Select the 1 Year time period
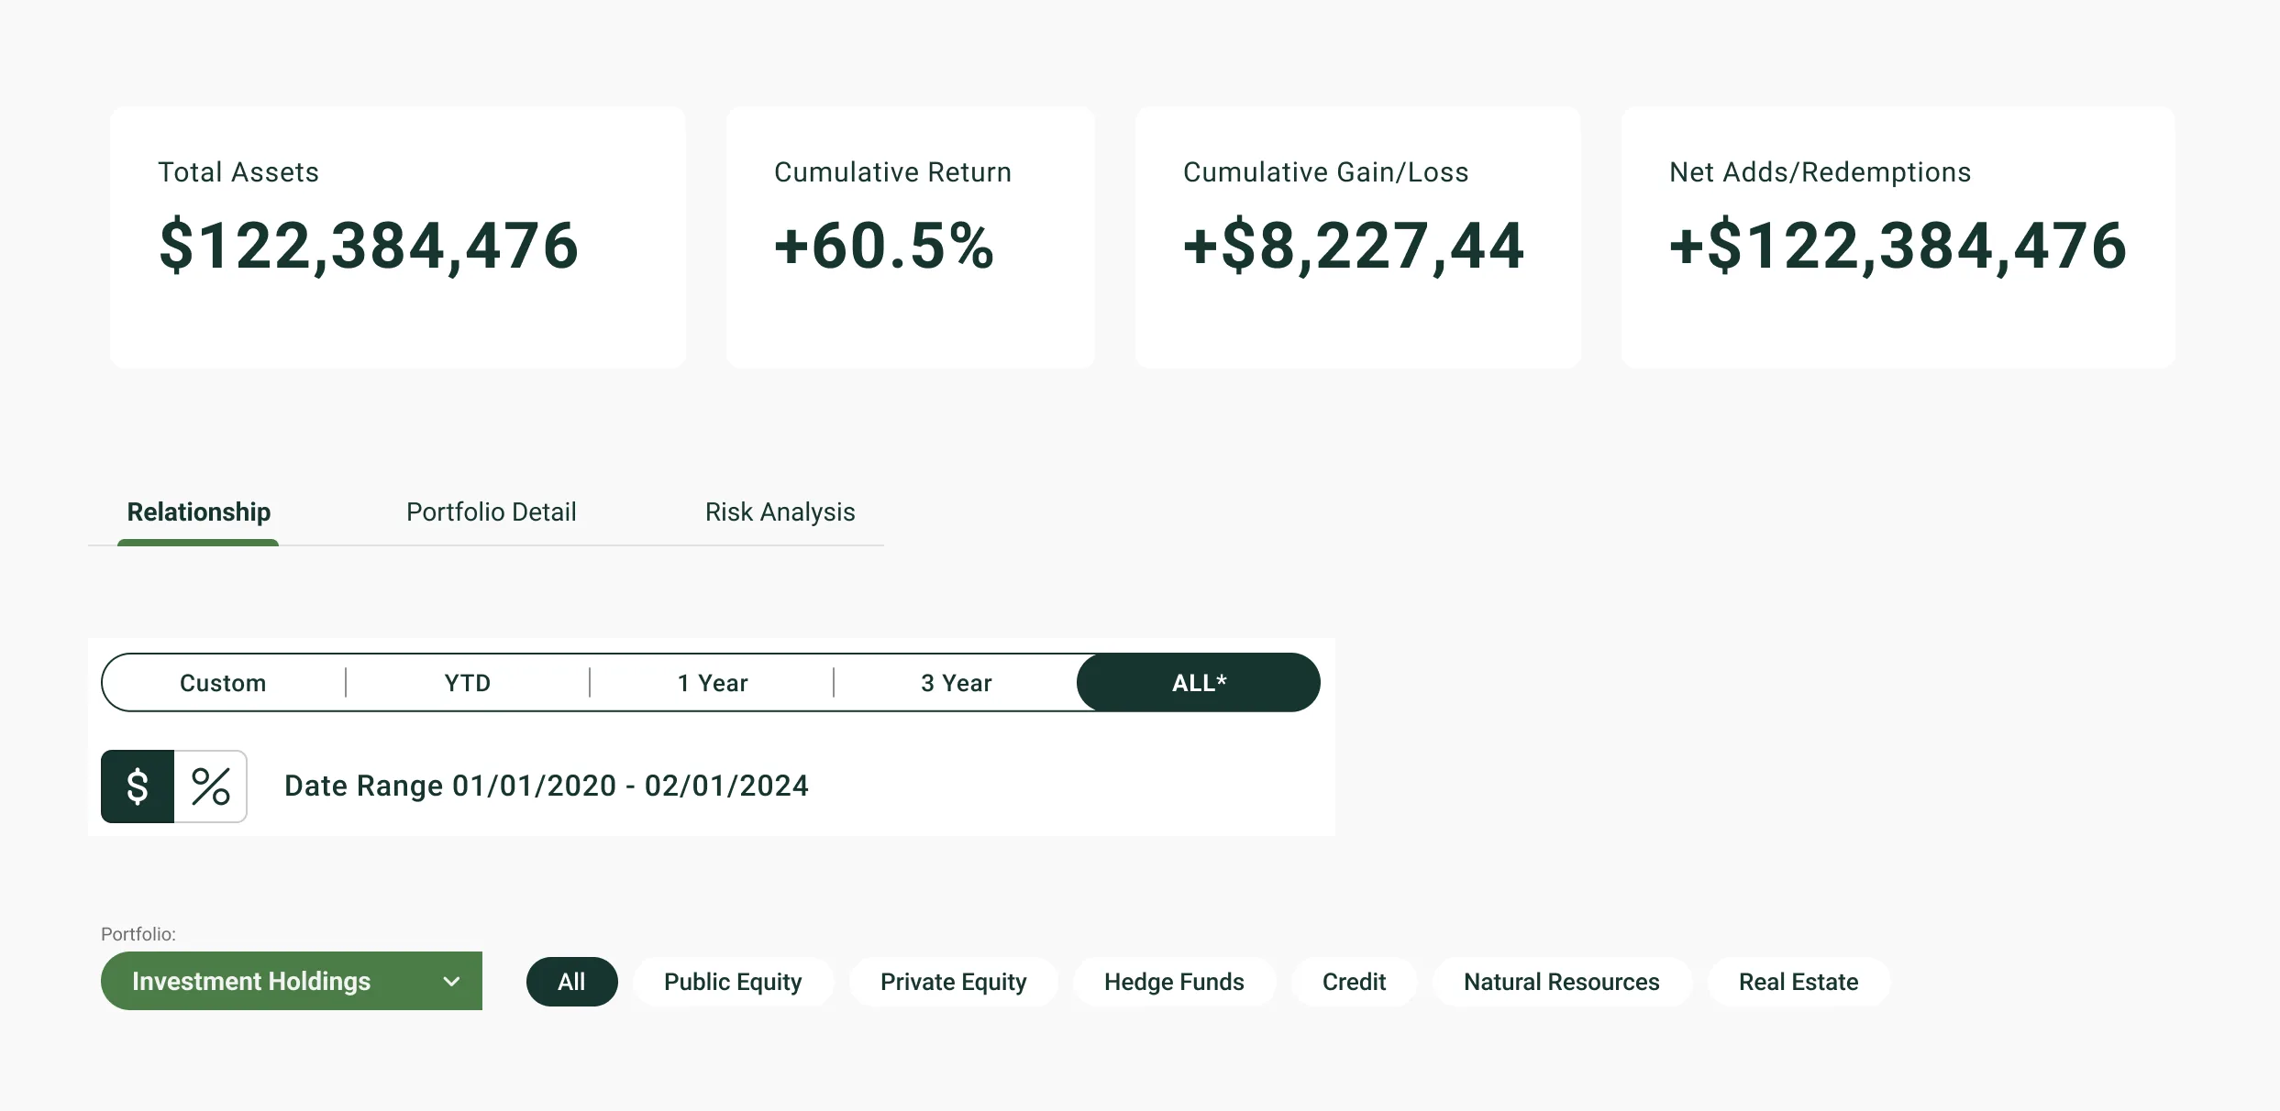Screen dimensions: 2280x1111 713,683
